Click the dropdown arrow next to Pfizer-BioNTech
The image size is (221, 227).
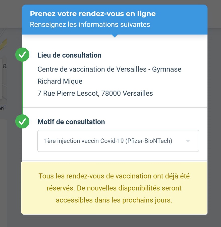188,141
